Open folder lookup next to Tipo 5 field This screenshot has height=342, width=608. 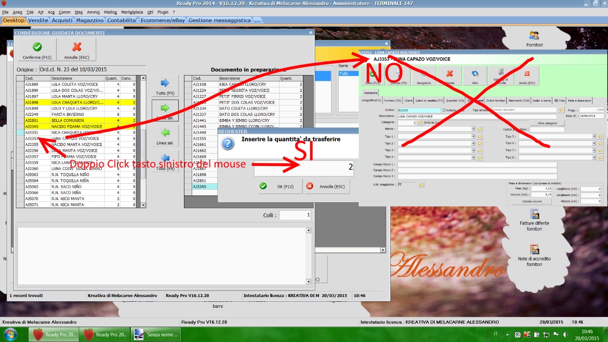point(600,136)
